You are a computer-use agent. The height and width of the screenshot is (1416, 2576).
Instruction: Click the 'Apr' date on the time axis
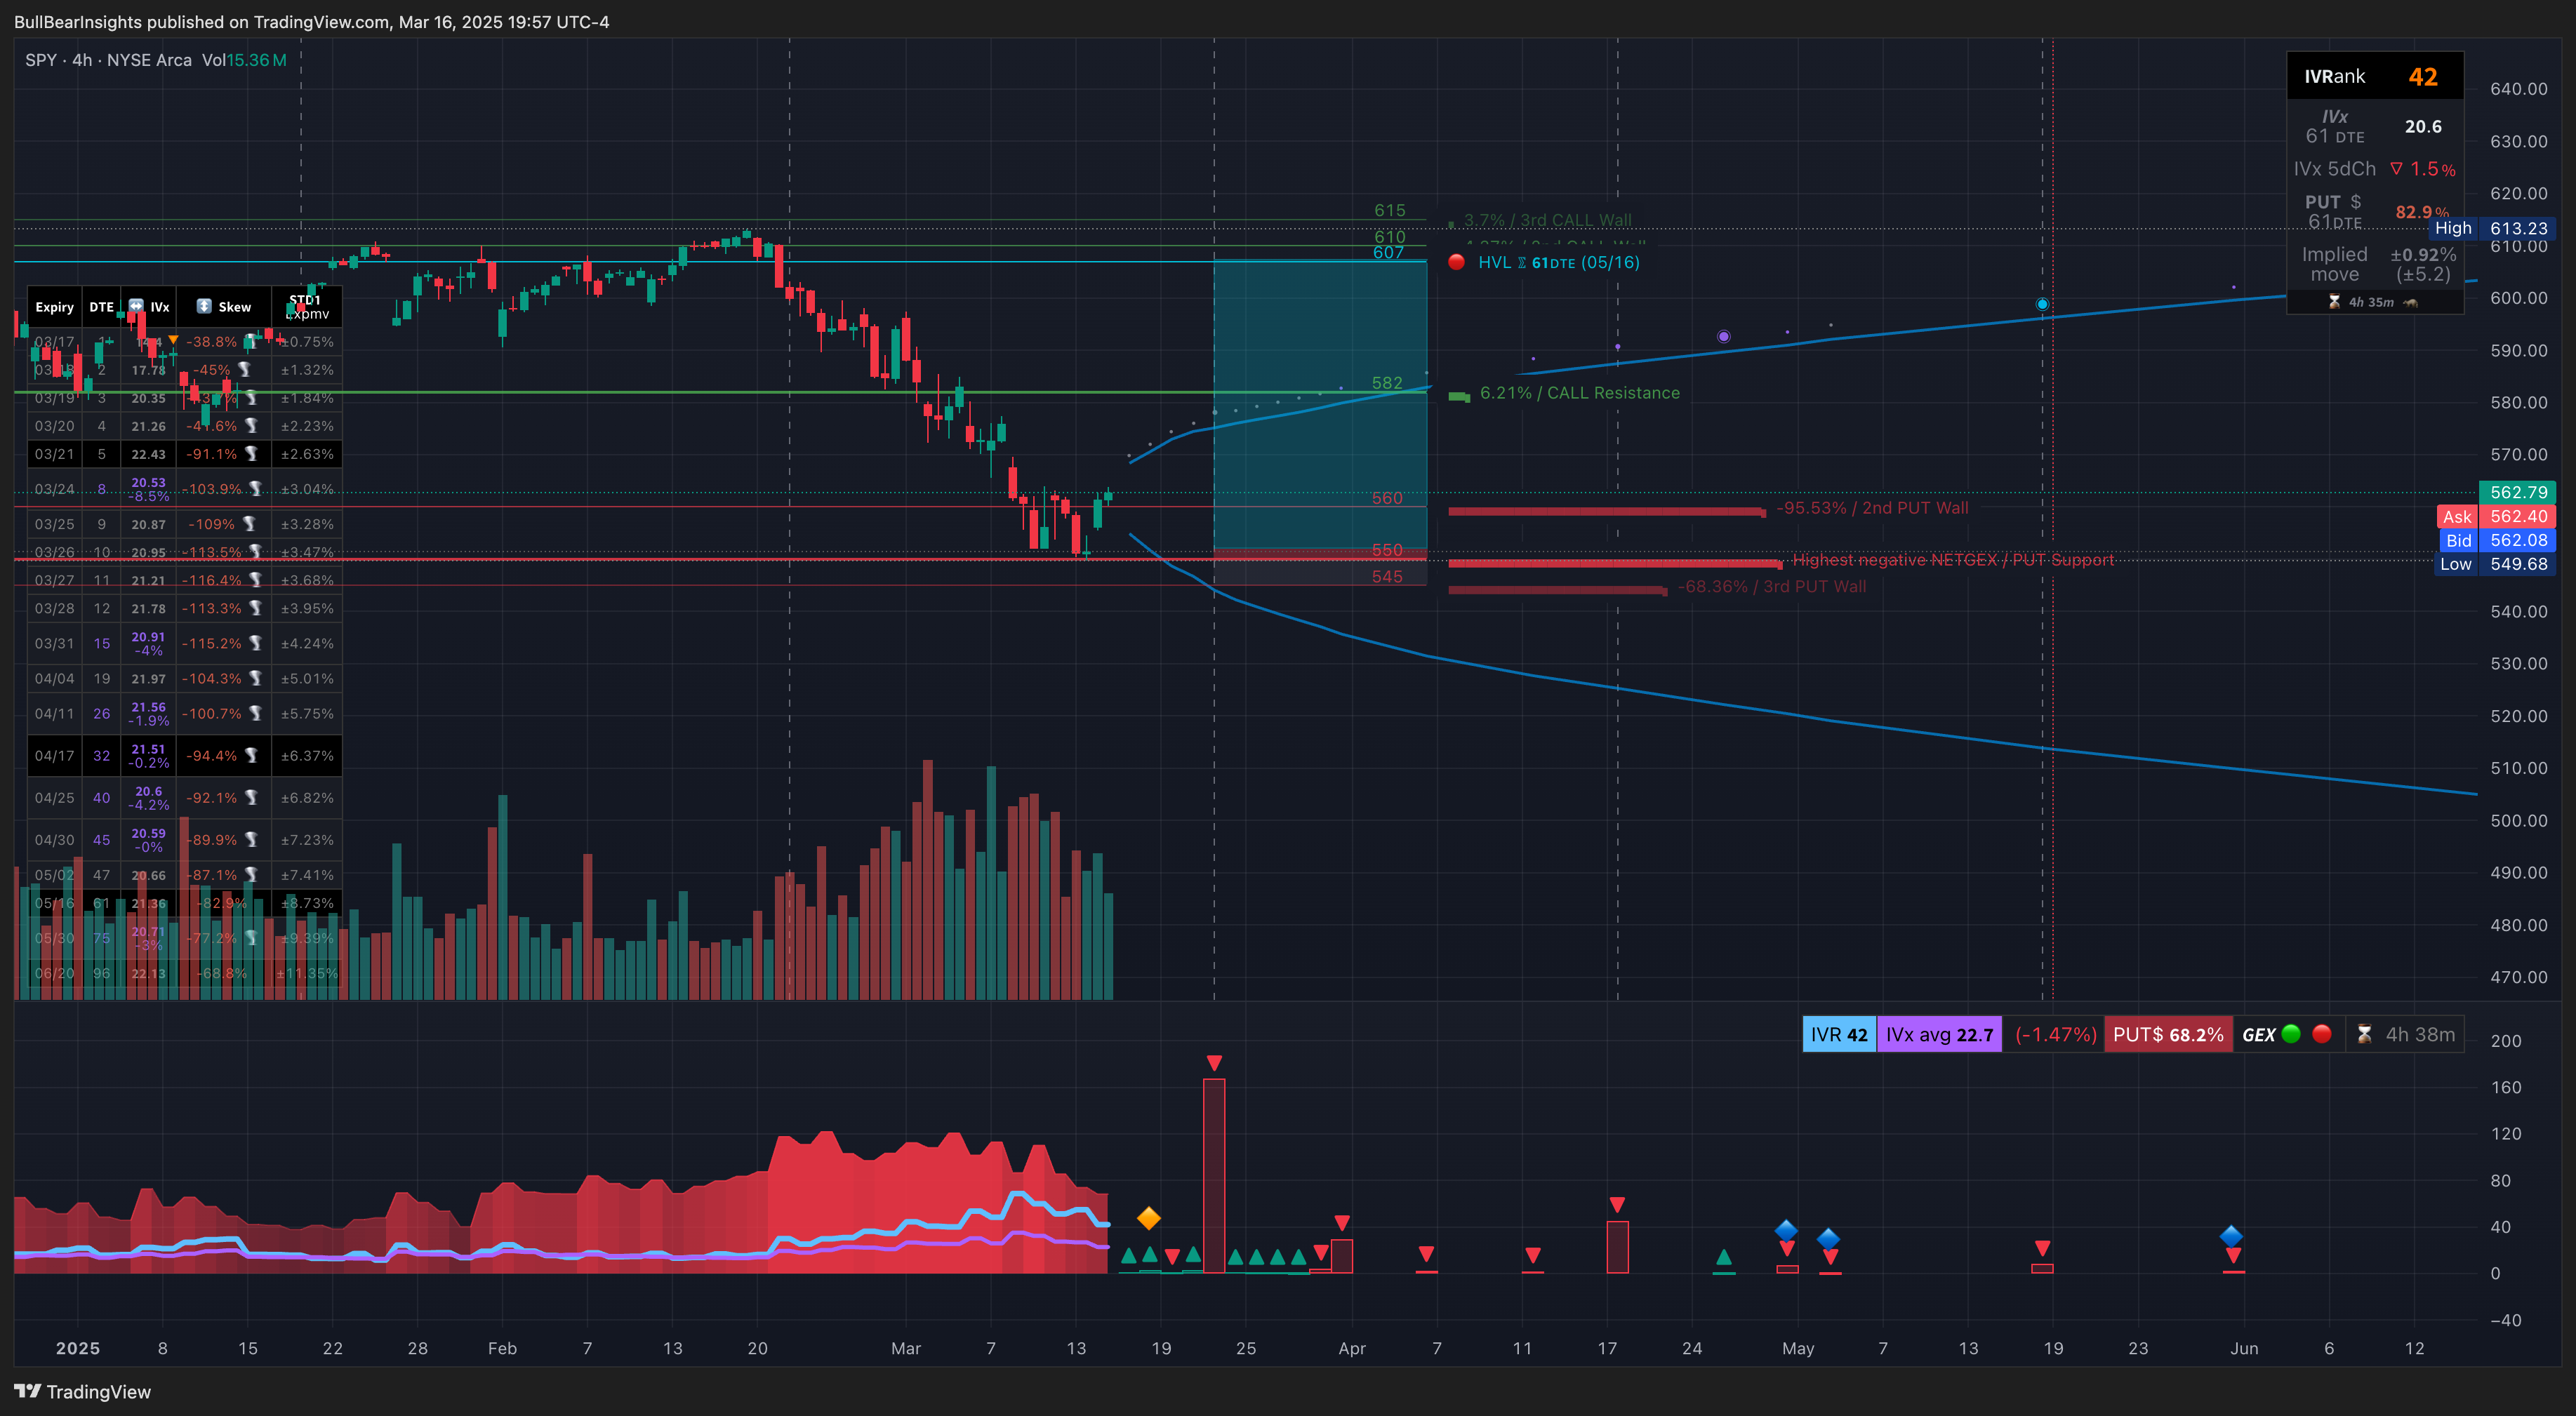coord(1352,1348)
